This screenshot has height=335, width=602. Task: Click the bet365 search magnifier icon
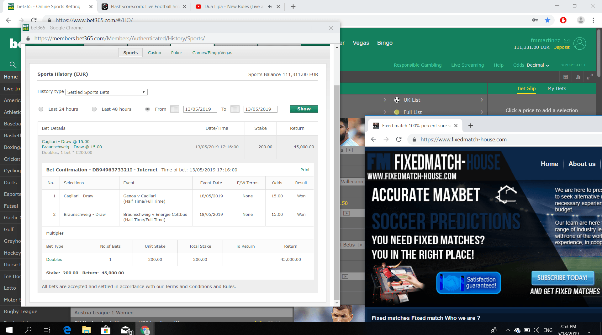click(x=13, y=65)
